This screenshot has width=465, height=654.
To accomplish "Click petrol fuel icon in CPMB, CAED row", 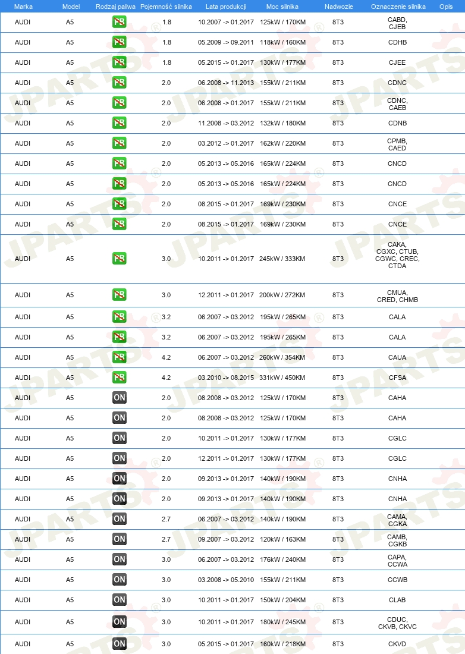I will (x=120, y=143).
